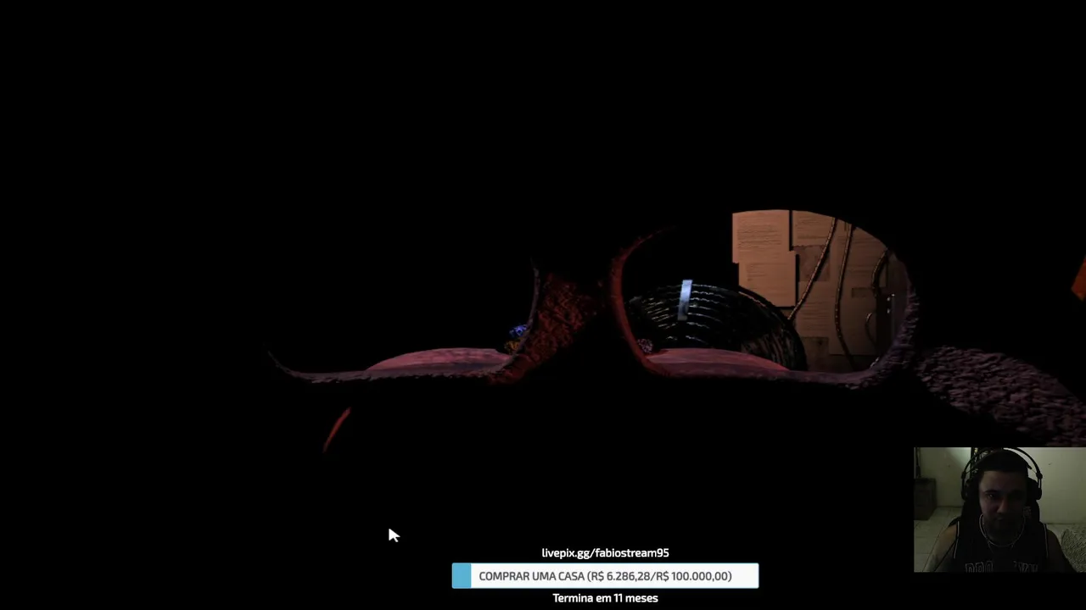Click the streamer webcam overlay

[x=999, y=510]
